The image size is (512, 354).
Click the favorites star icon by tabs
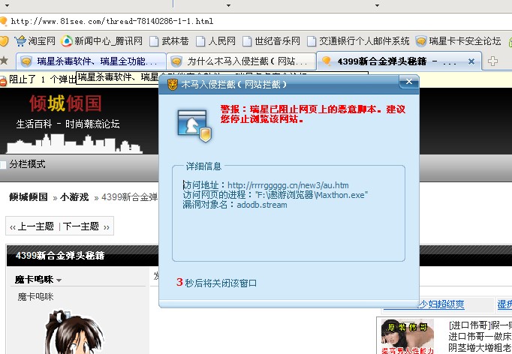[4, 60]
